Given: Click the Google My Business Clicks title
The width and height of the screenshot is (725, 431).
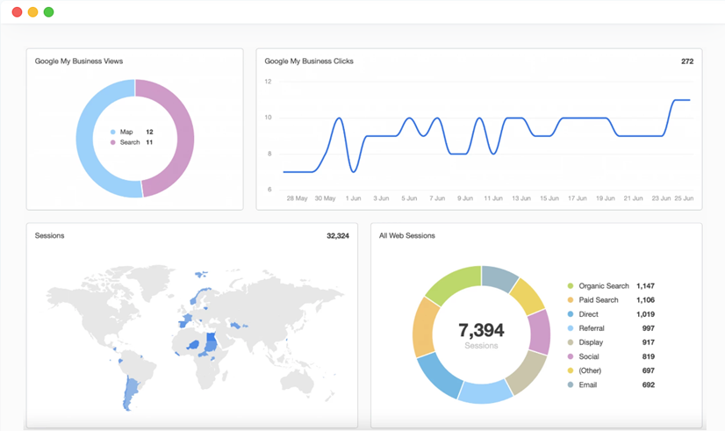Looking at the screenshot, I should pyautogui.click(x=309, y=61).
